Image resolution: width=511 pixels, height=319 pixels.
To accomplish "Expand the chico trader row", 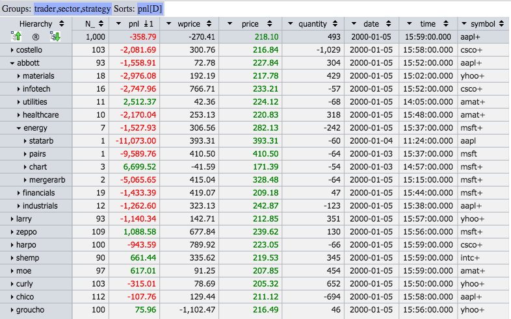I will (x=12, y=297).
